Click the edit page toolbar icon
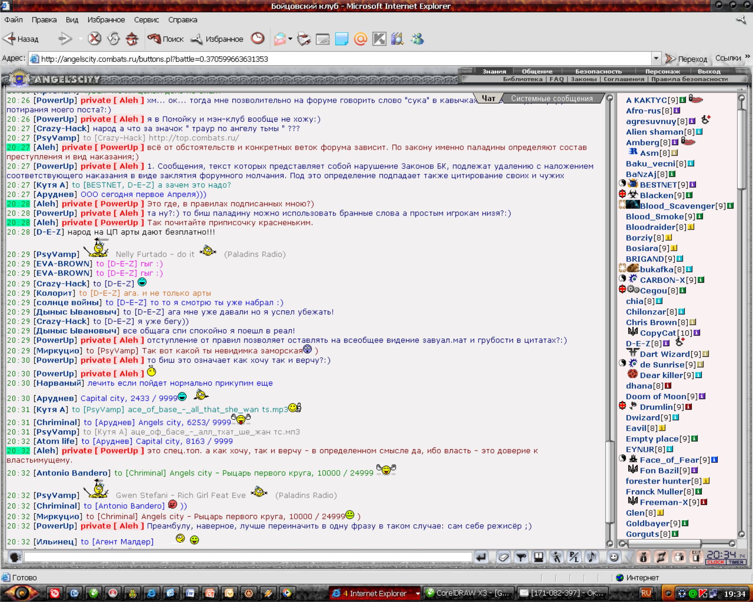Image resolution: width=753 pixels, height=602 pixels. (x=323, y=39)
